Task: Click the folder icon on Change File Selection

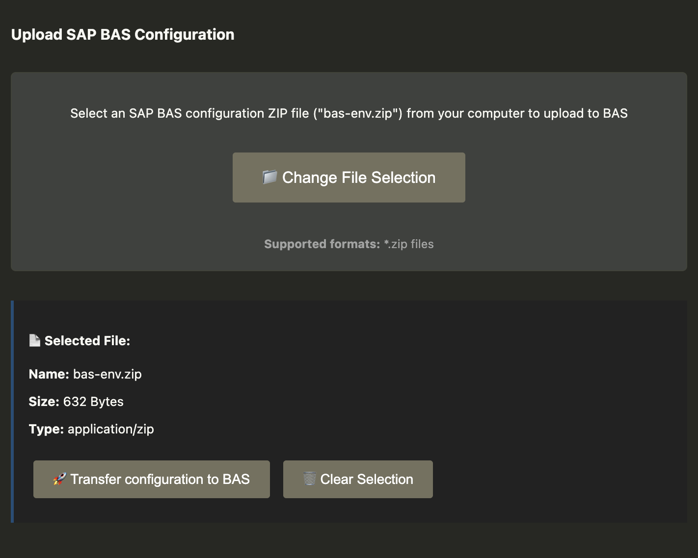Action: [269, 177]
